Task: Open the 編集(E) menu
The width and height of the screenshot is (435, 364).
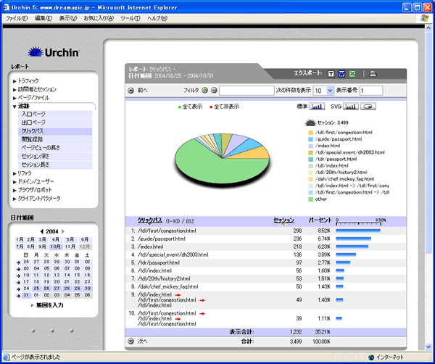Action: click(x=43, y=18)
